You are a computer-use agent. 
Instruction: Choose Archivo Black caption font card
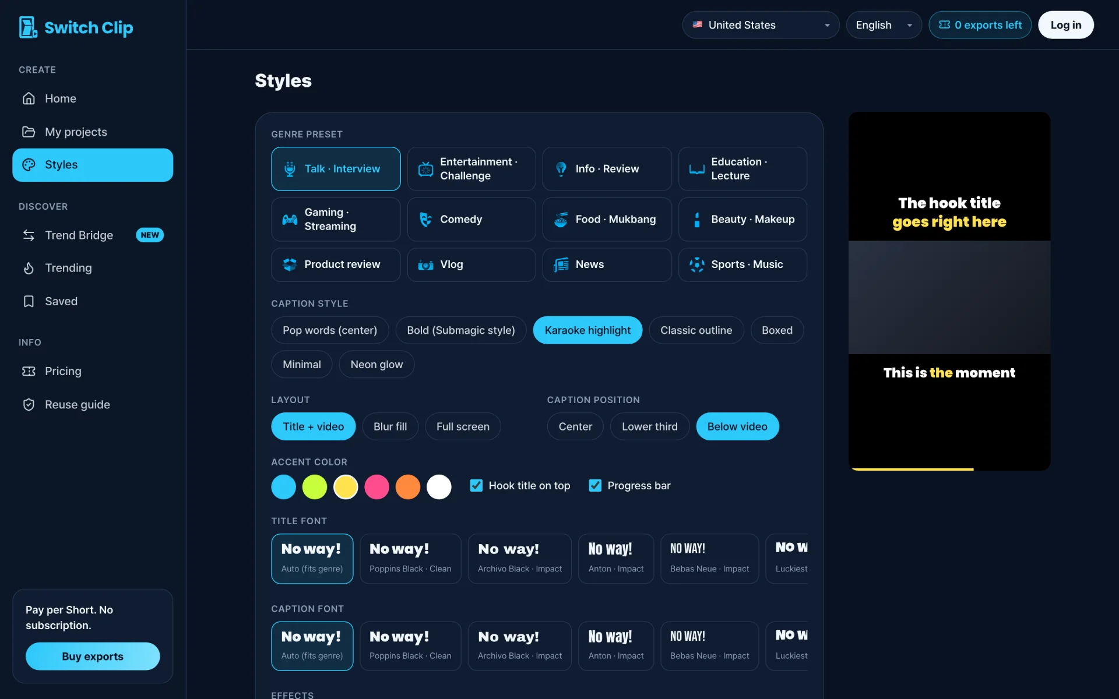[x=519, y=646]
